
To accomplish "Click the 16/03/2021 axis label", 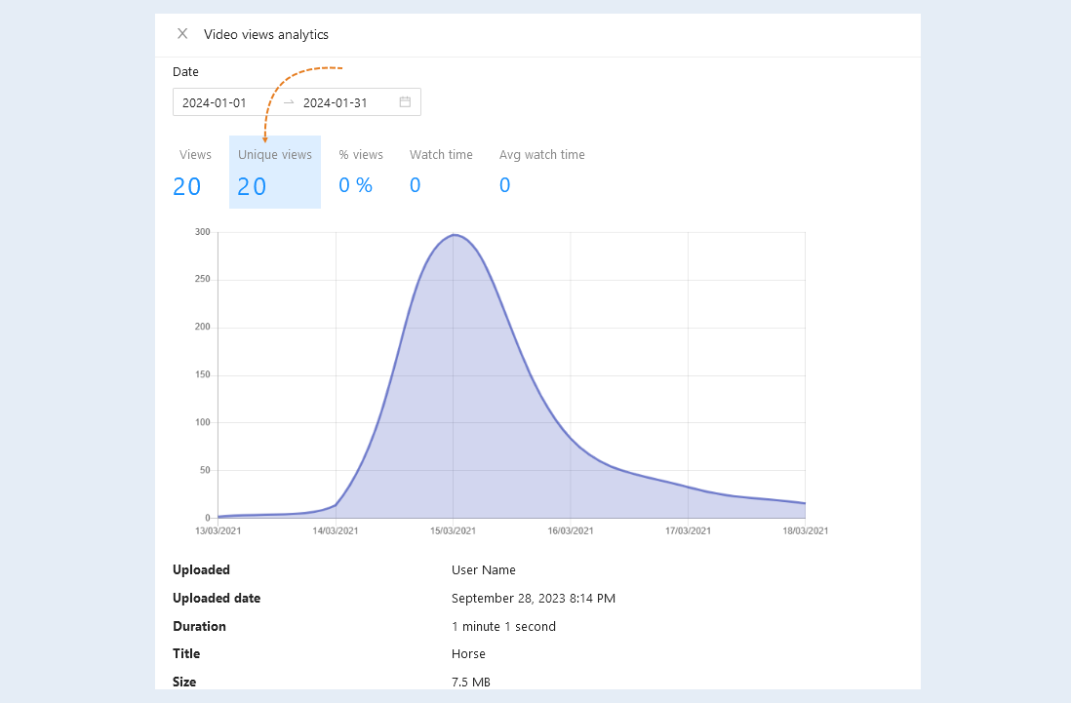I will pyautogui.click(x=571, y=530).
